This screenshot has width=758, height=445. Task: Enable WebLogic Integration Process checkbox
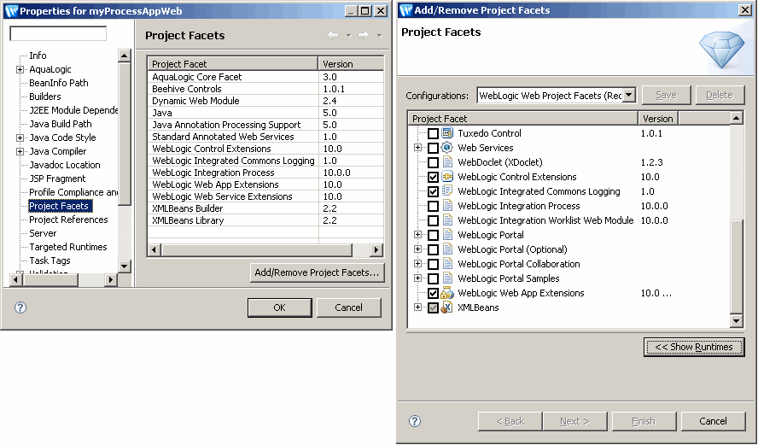coord(433,206)
